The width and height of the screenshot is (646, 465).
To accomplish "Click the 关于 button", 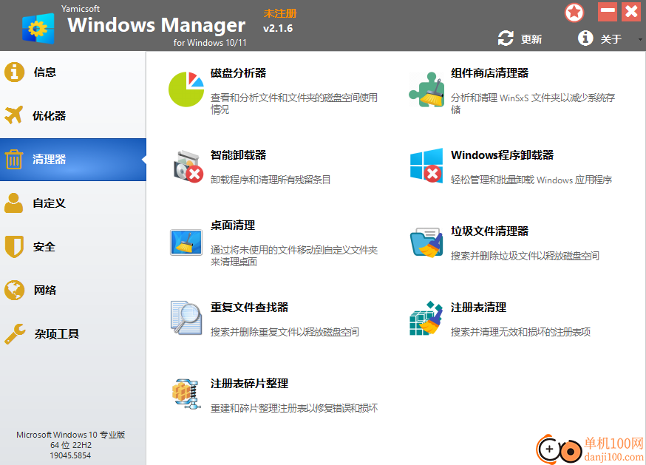I will (599, 38).
